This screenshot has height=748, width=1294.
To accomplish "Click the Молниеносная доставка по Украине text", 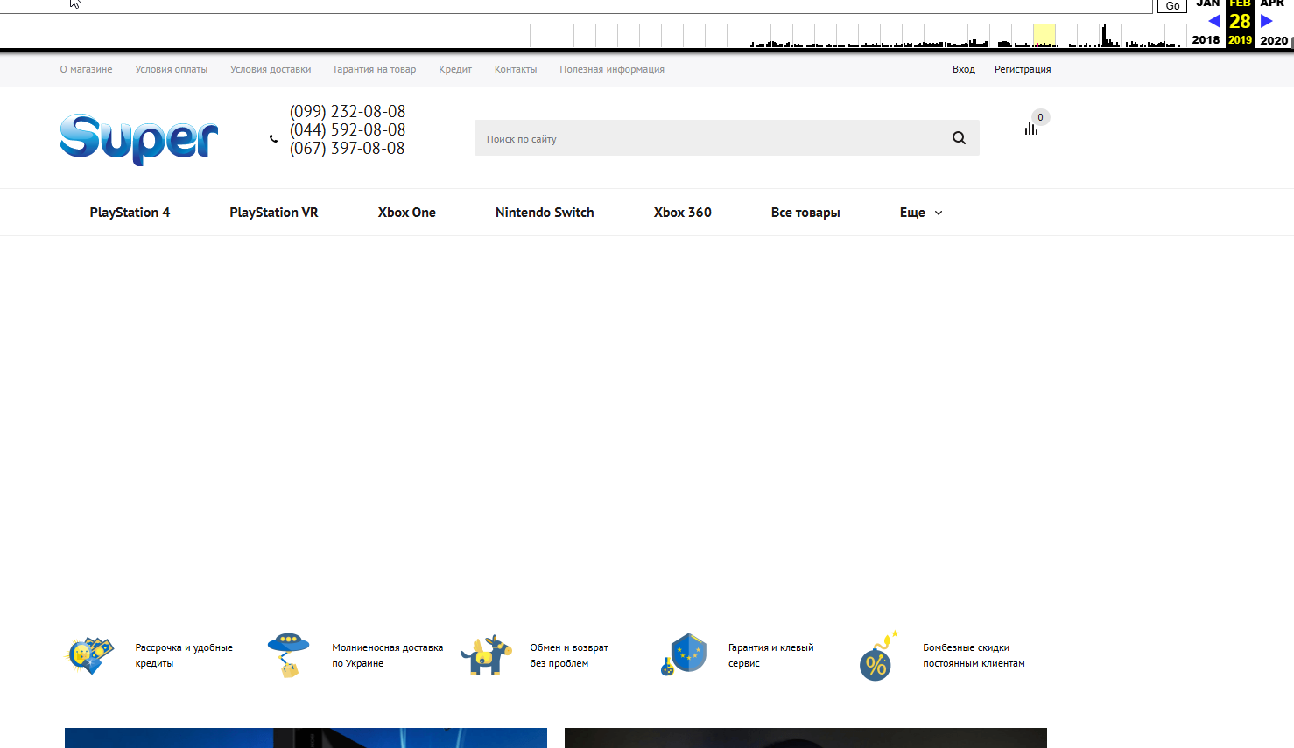I will (x=387, y=655).
